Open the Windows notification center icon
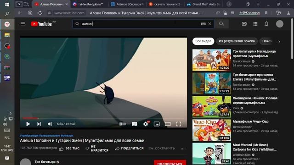This screenshot has width=294, height=165. (x=7, y=158)
